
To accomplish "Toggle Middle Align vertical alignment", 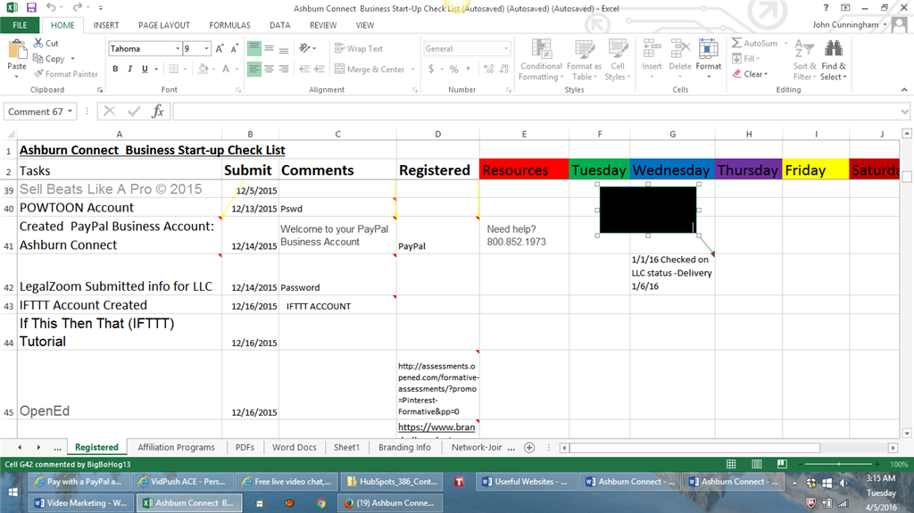I will click(x=269, y=49).
